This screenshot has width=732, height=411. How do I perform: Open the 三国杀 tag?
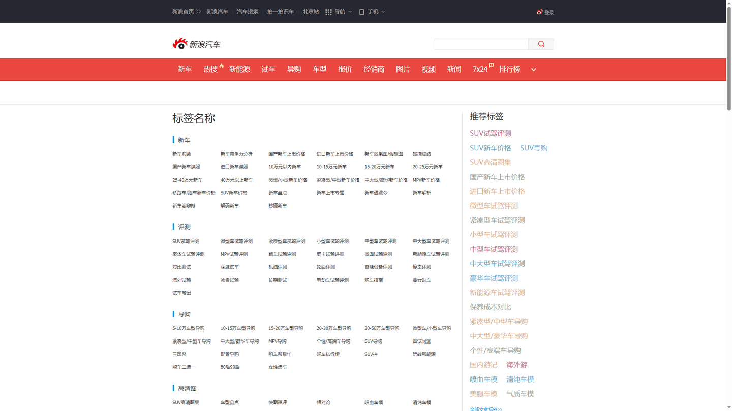pyautogui.click(x=179, y=354)
